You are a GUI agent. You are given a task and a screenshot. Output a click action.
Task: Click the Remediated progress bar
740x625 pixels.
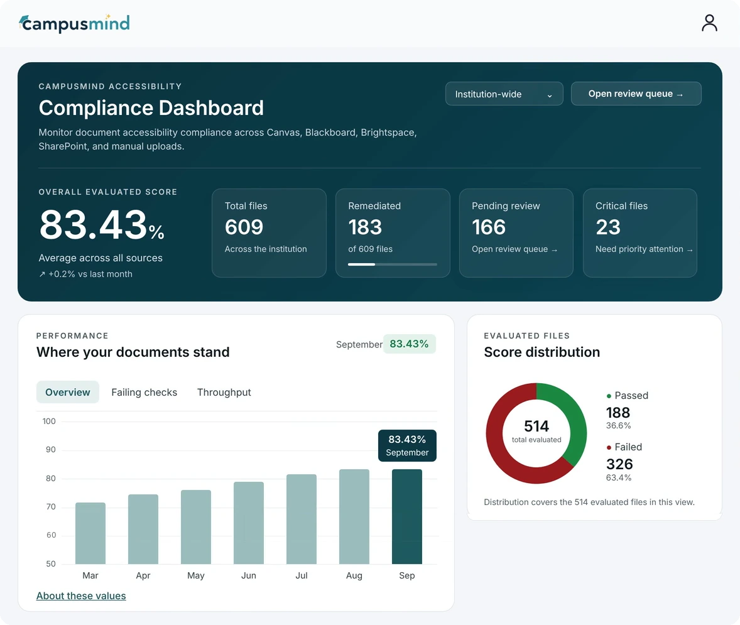(x=393, y=264)
